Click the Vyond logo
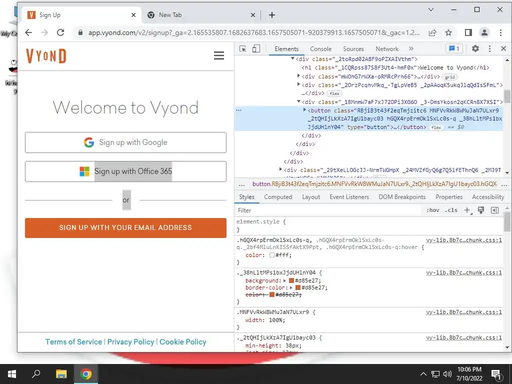Image resolution: width=512 pixels, height=384 pixels. pos(46,56)
